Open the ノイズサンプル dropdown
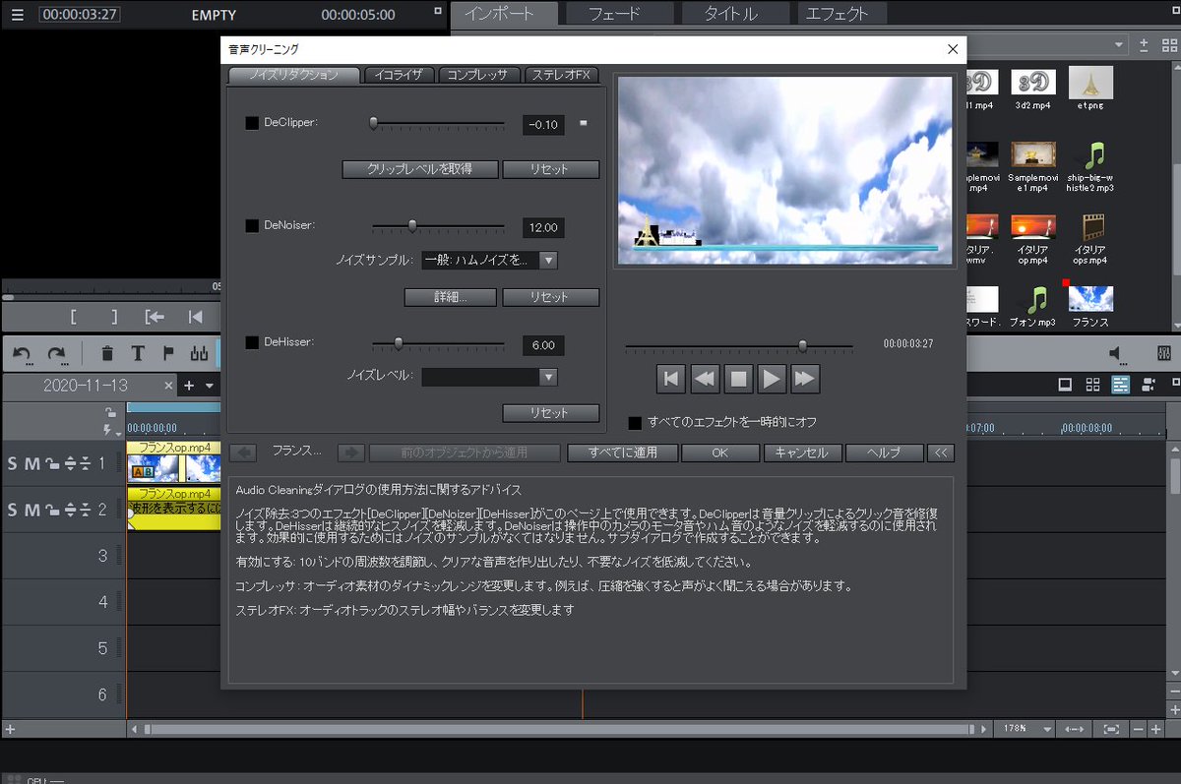This screenshot has width=1181, height=784. (x=490, y=261)
